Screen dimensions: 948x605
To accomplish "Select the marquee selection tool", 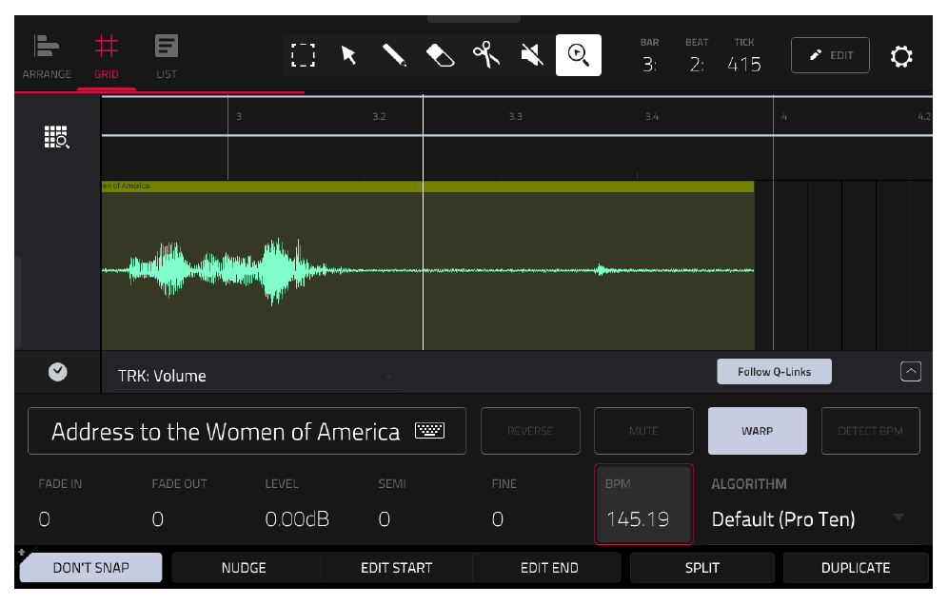I will (x=303, y=55).
